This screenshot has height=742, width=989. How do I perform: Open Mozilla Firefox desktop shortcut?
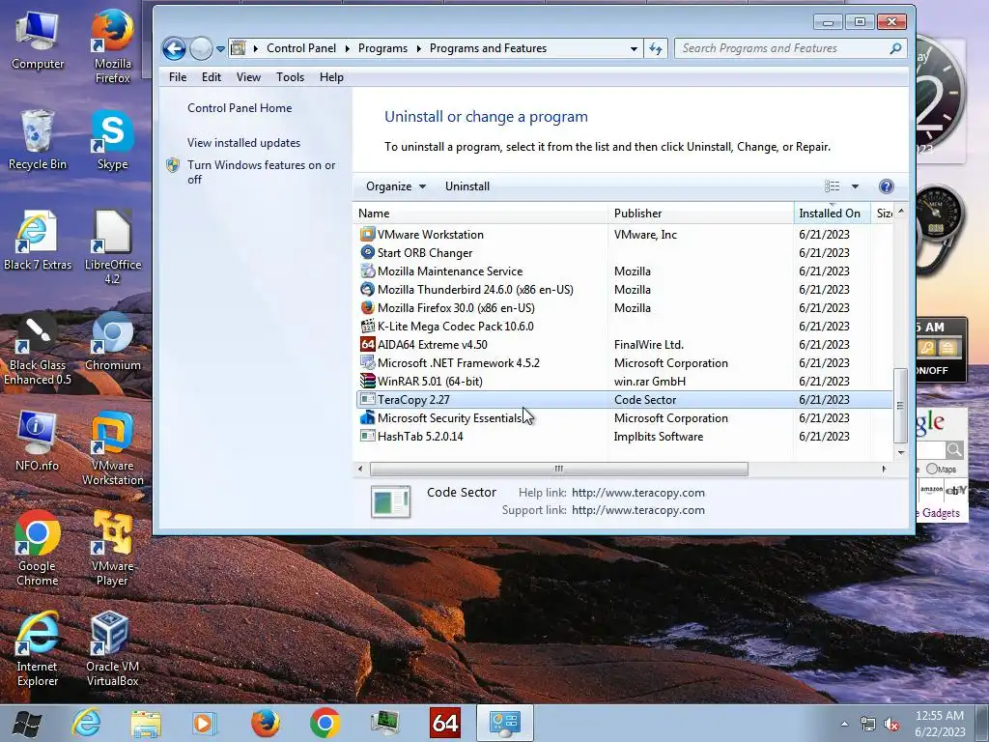pyautogui.click(x=112, y=47)
